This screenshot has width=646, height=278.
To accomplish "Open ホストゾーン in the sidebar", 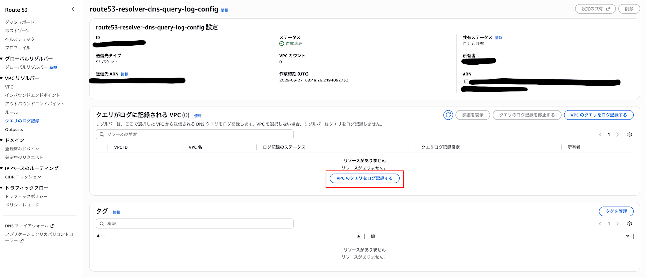I will 17,31.
